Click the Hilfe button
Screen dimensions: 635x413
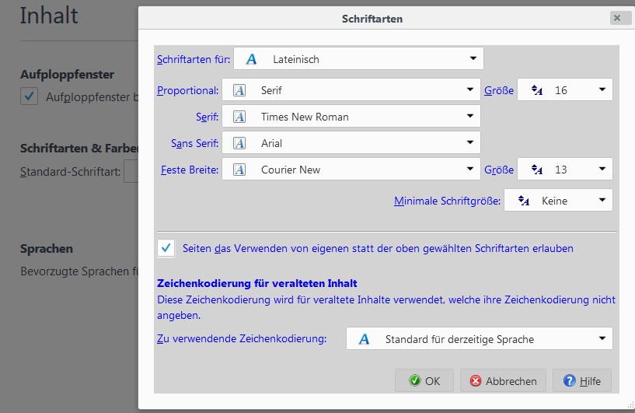pyautogui.click(x=581, y=381)
